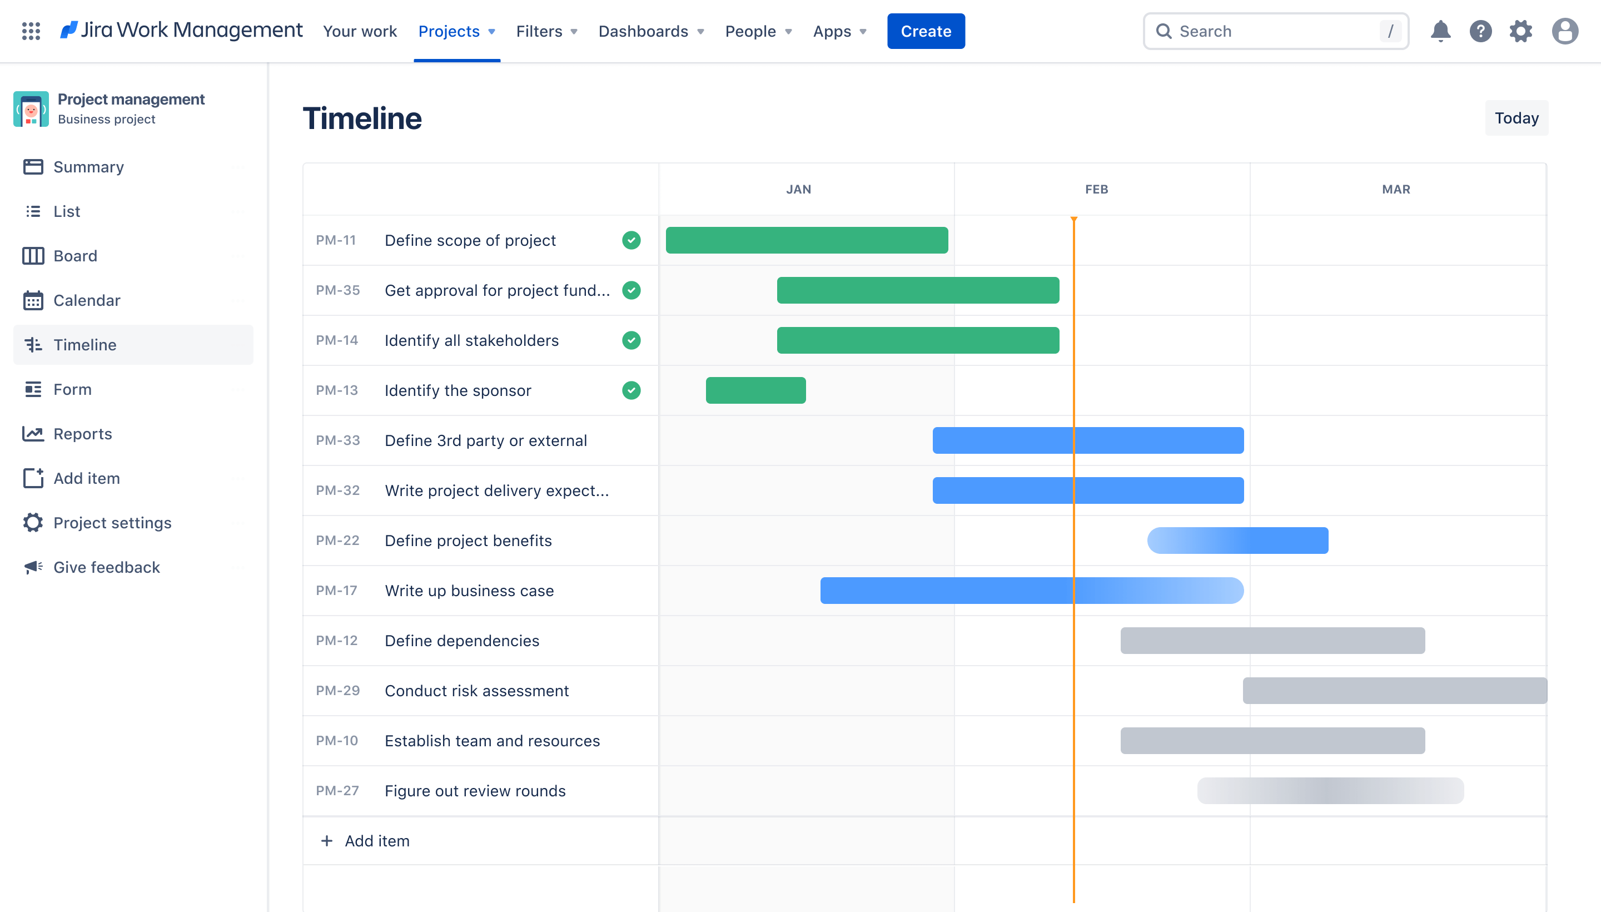
Task: Expand the Filters dropdown menu
Action: pos(546,29)
